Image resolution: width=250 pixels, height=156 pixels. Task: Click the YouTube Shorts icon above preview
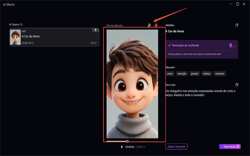156,25
